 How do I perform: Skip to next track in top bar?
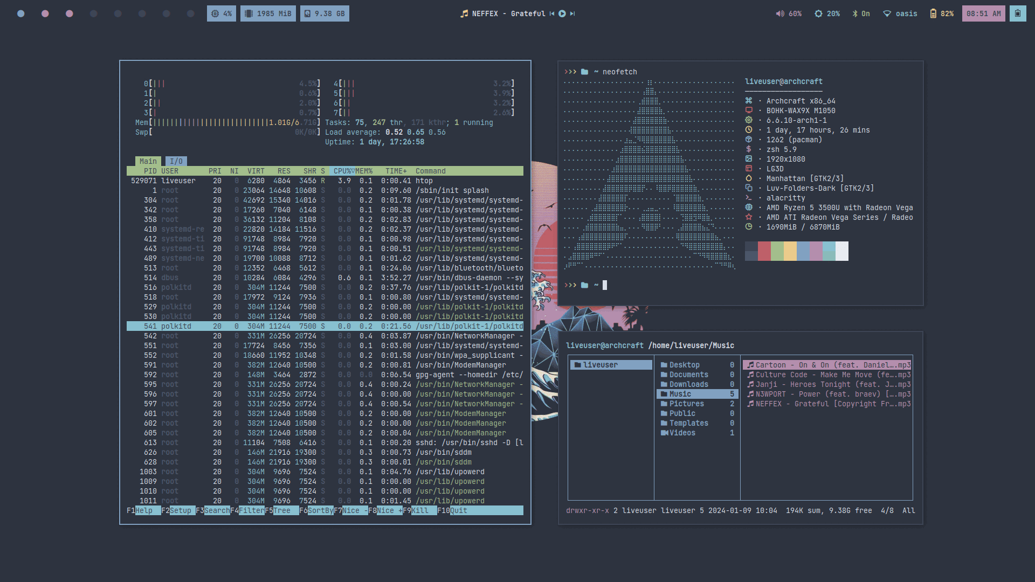572,14
